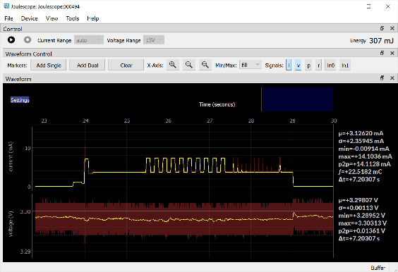The height and width of the screenshot is (272, 398).
Task: Click the voltage max=+3.30313 V value
Action: [363, 223]
